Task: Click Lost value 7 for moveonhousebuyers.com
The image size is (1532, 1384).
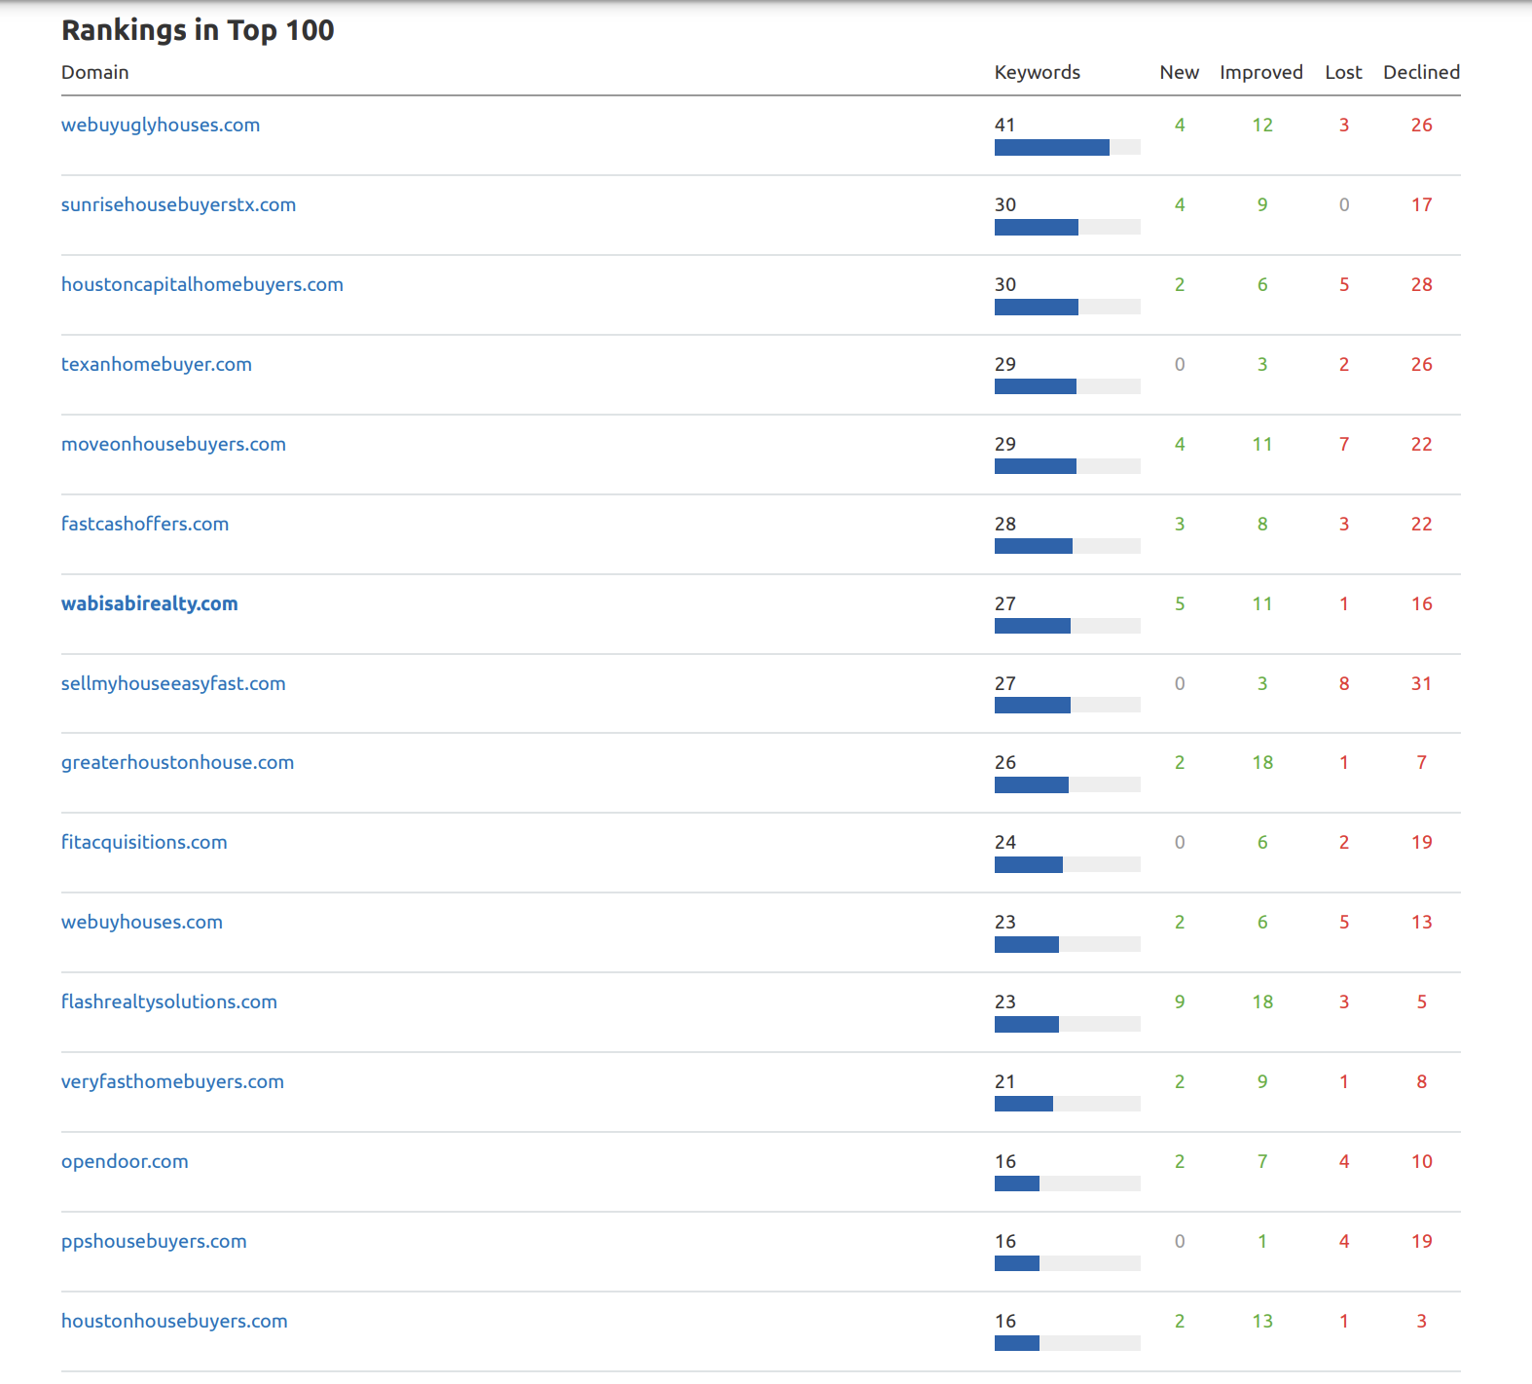Action: (x=1344, y=444)
